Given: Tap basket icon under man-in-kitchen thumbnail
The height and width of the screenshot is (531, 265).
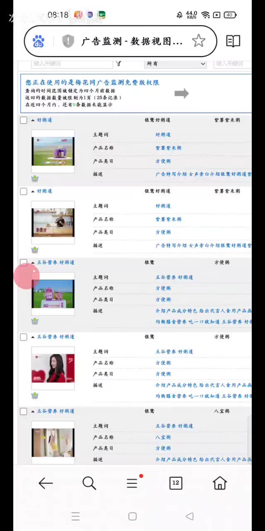Looking at the screenshot, I should [x=35, y=250].
